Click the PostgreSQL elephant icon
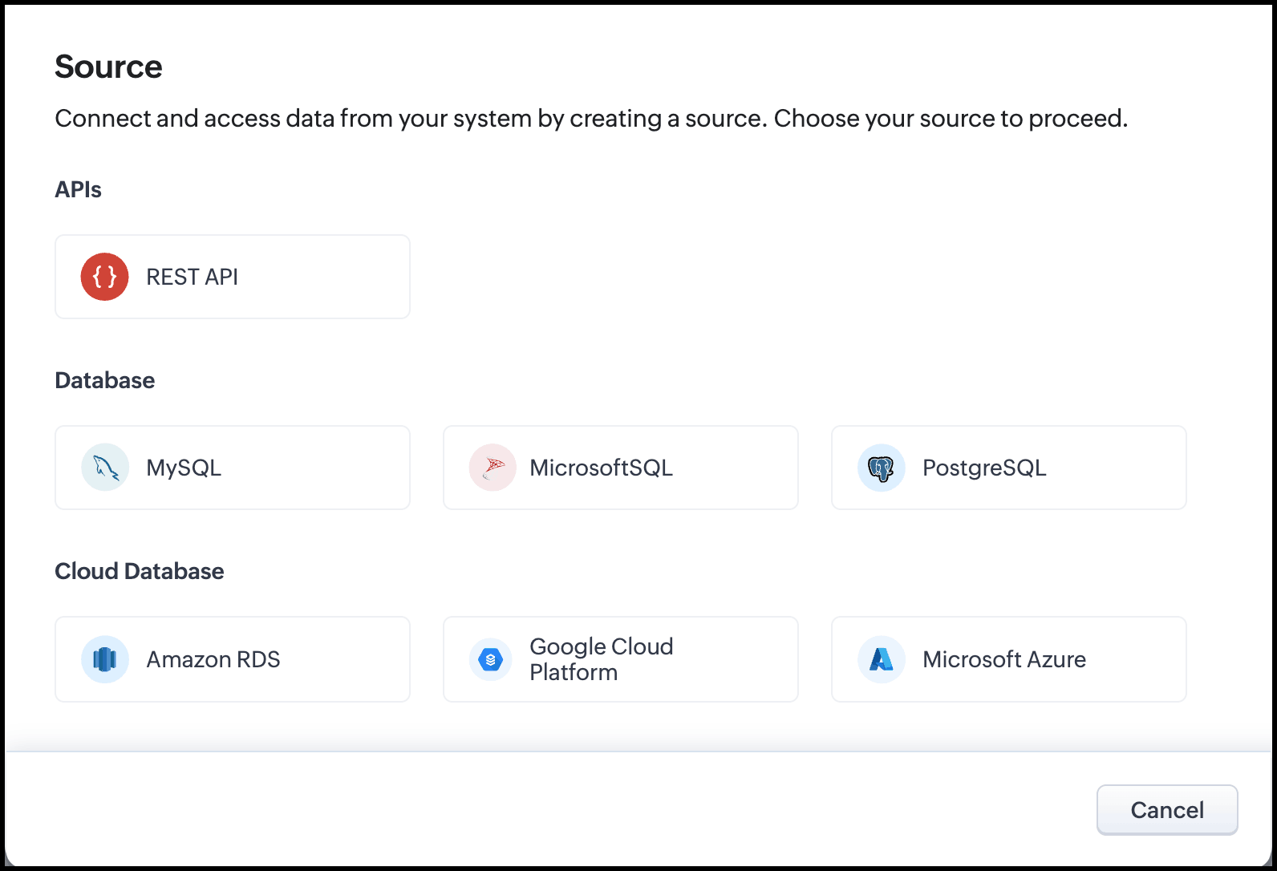The height and width of the screenshot is (871, 1277). pos(881,468)
